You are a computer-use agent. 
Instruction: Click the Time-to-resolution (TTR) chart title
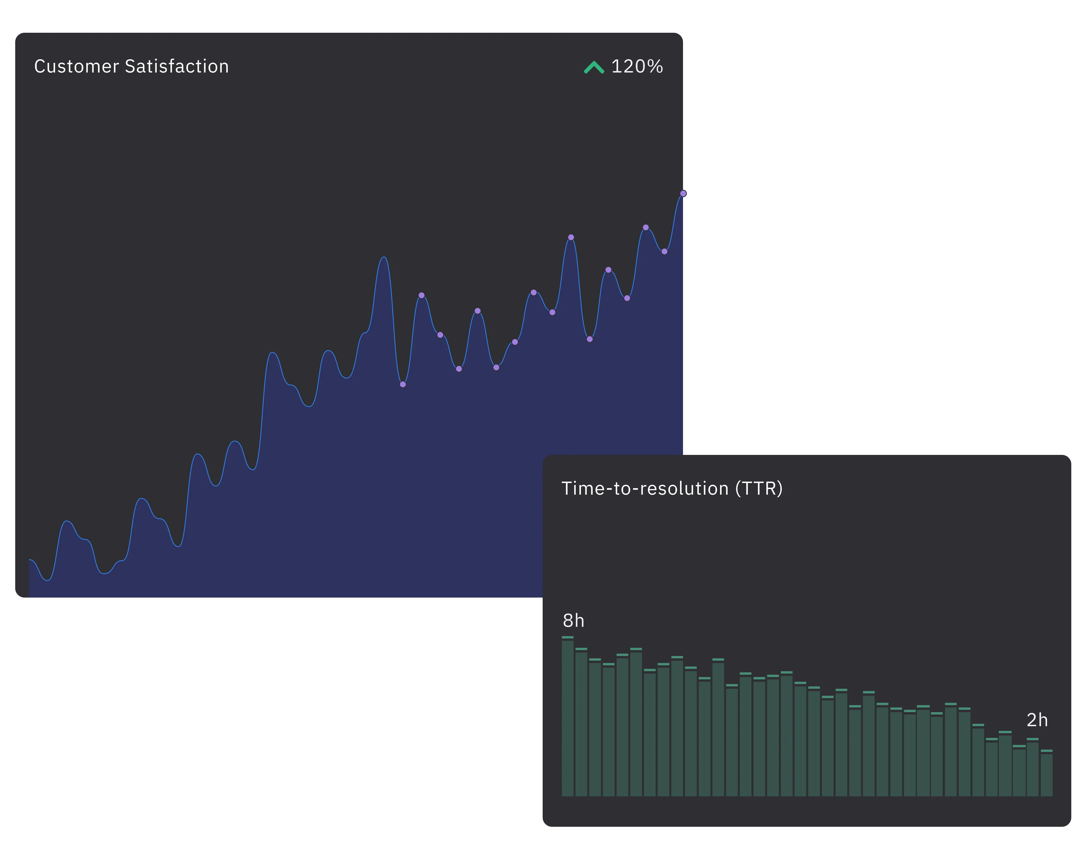(x=672, y=489)
